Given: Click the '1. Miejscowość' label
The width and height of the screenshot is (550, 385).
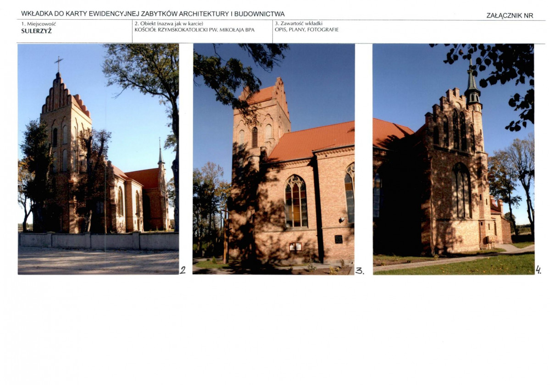Looking at the screenshot, I should 39,24.
